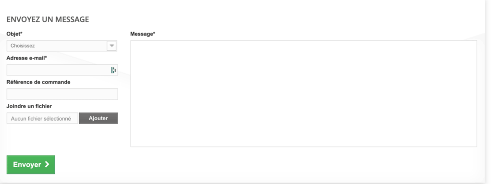492x184 pixels.
Task: Click the required asterisk beside the Message label
Action: click(154, 33)
